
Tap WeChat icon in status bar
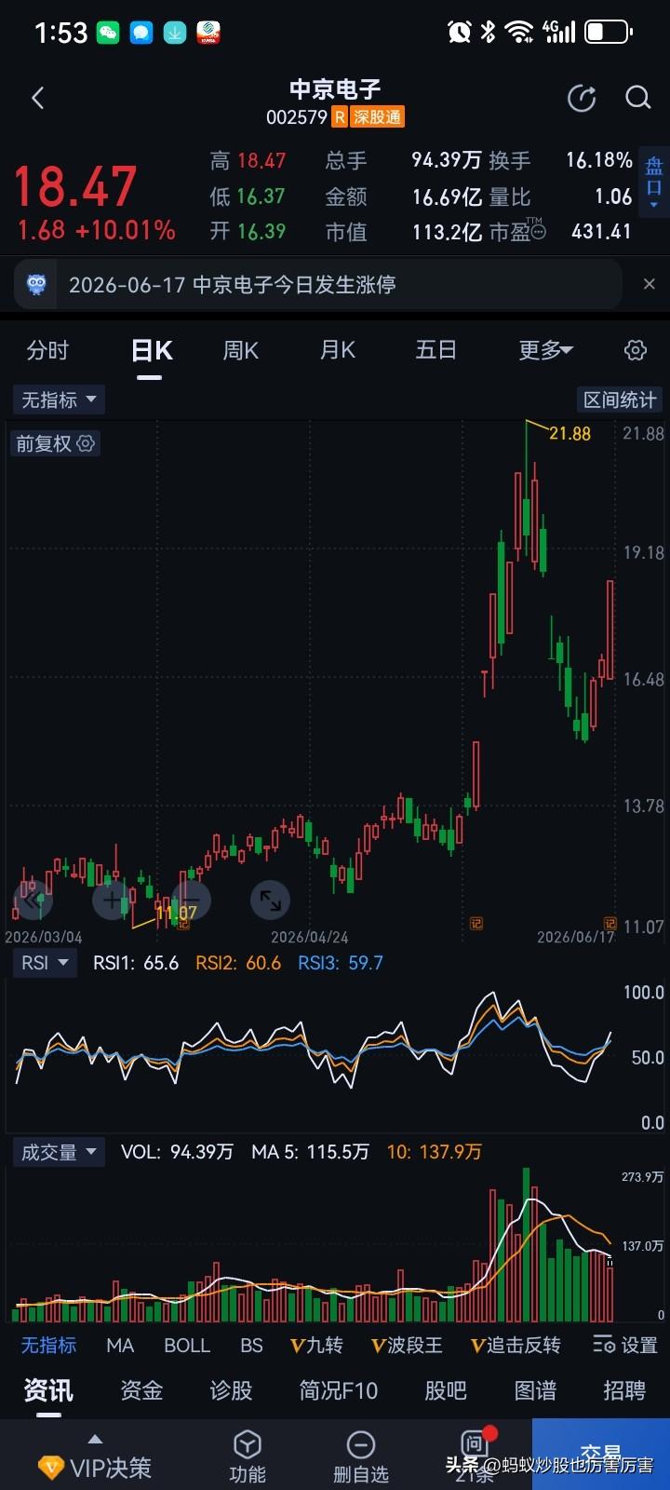point(109,33)
